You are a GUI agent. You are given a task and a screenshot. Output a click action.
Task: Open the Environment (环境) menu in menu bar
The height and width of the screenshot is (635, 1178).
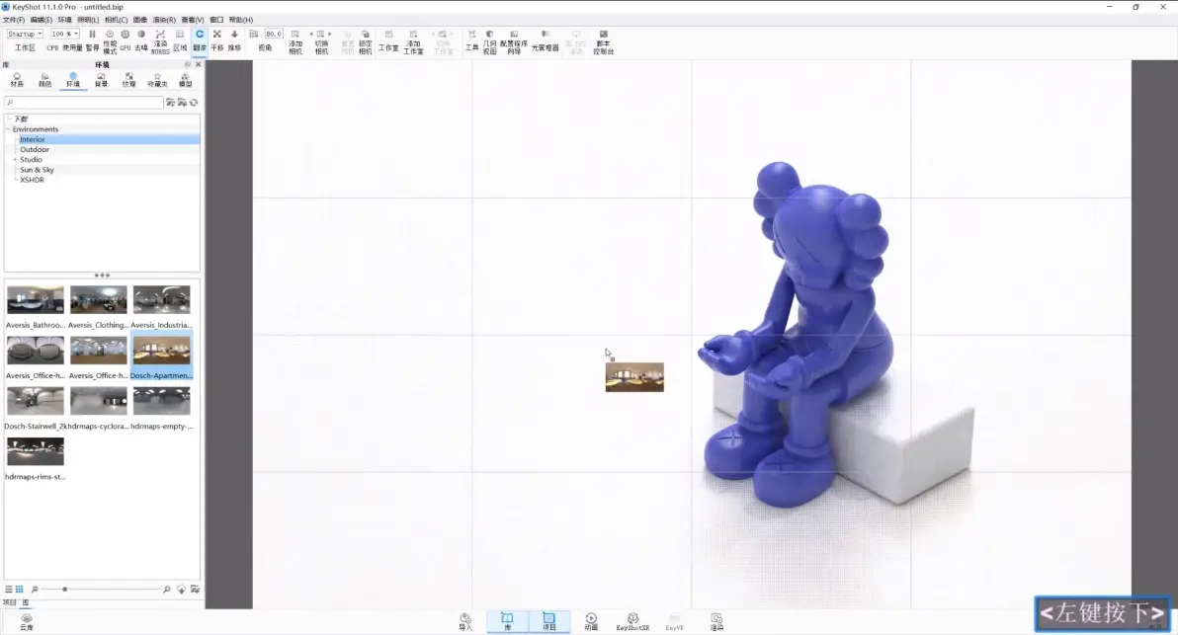64,20
